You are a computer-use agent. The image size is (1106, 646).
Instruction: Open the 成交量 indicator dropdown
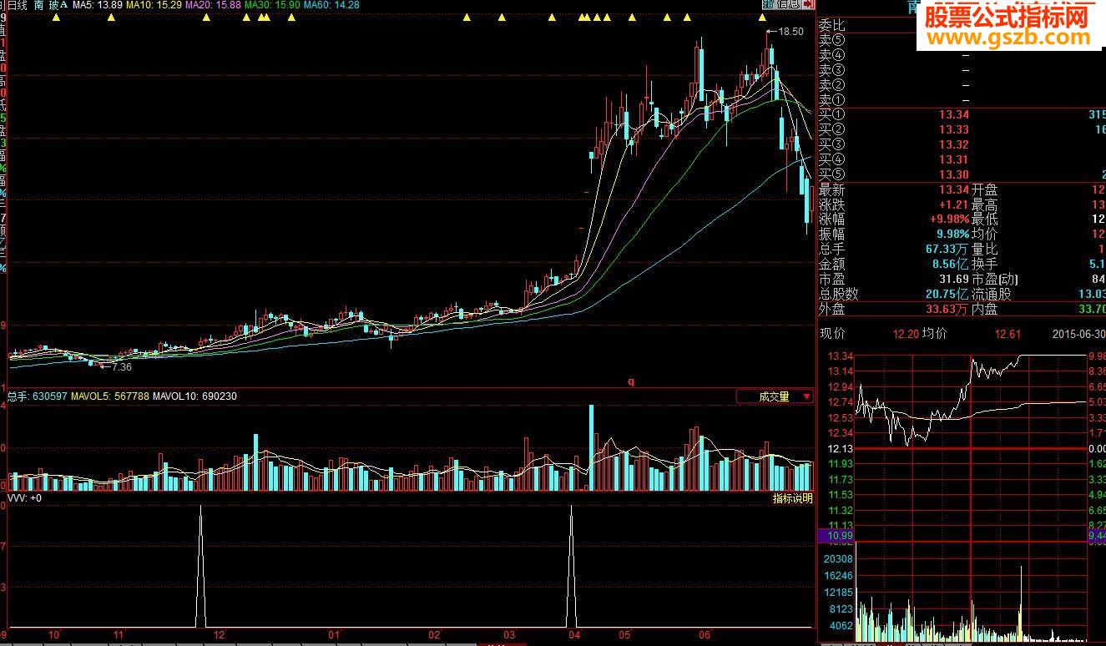[x=775, y=397]
